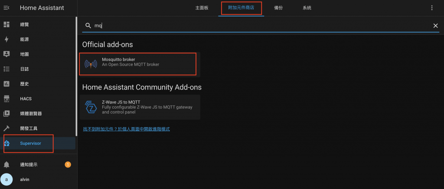This screenshot has height=189, width=444.
Task: Click the 找不到附加元件 advanced mode link
Action: 126,129
